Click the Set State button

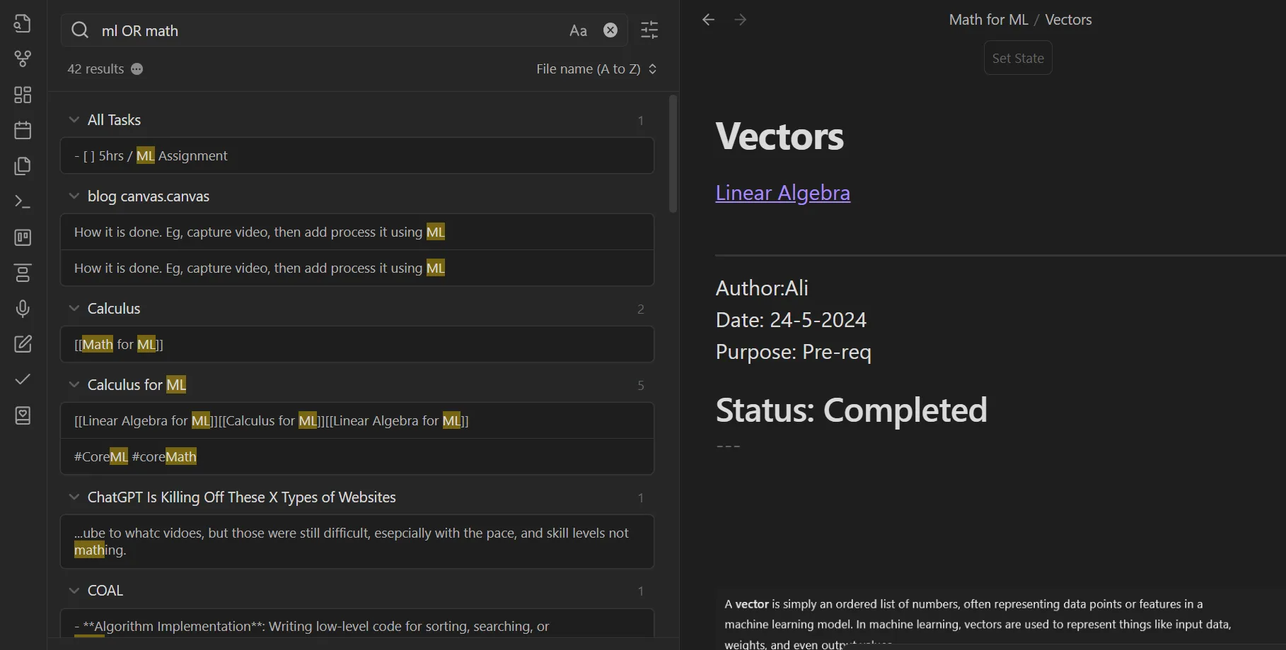pyautogui.click(x=1018, y=58)
